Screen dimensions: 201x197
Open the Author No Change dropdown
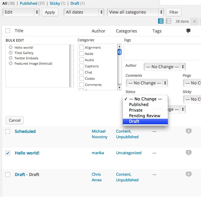click(165, 67)
